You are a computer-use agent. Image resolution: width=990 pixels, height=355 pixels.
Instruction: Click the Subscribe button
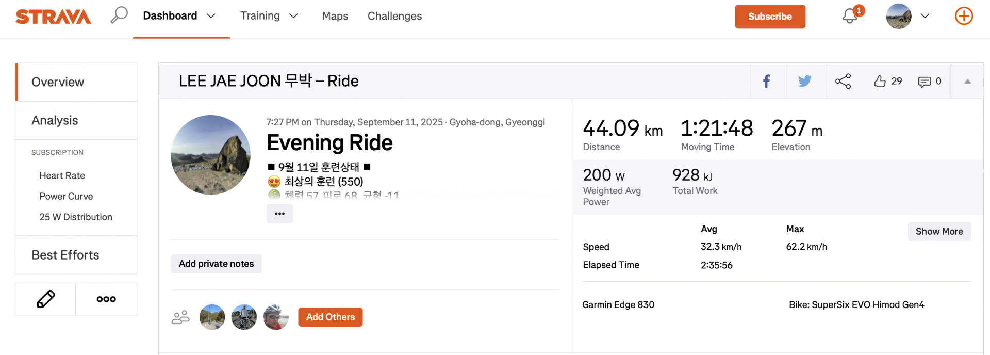770,17
